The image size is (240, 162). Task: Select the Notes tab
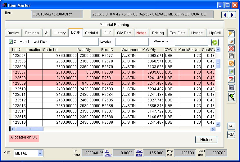pyautogui.click(x=141, y=33)
